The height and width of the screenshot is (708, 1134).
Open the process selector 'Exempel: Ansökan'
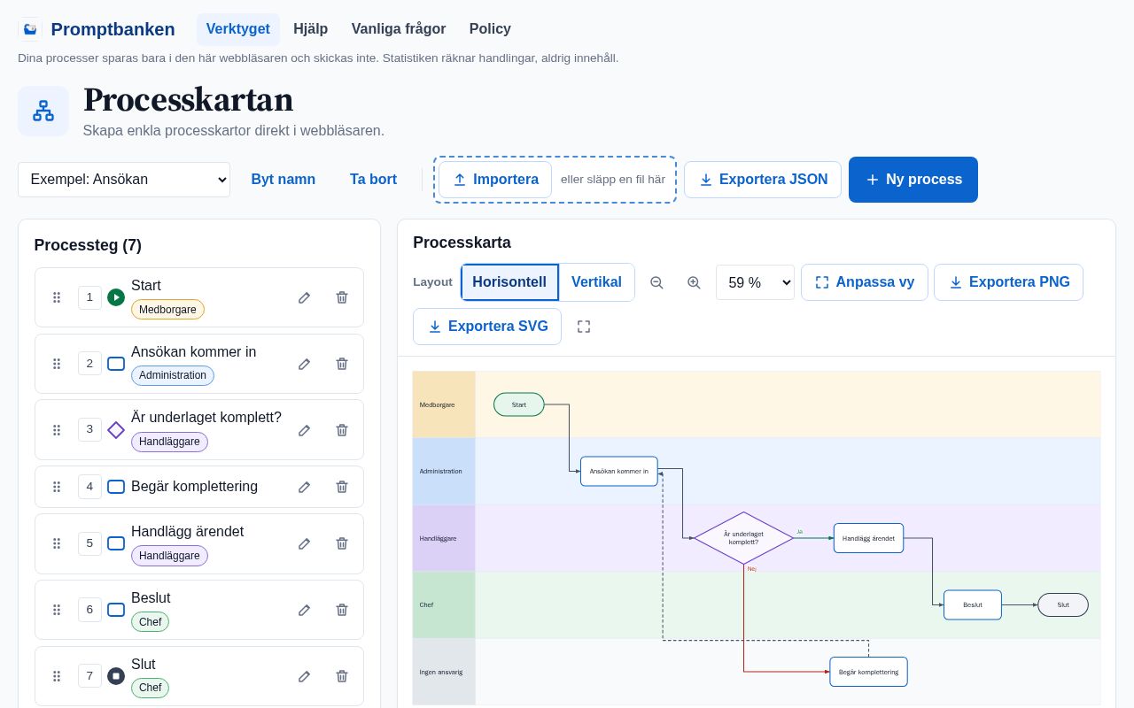124,180
